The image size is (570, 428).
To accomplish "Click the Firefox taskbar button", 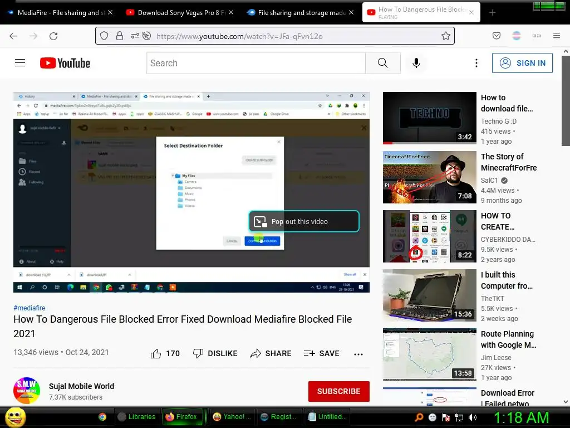I will pos(181,417).
